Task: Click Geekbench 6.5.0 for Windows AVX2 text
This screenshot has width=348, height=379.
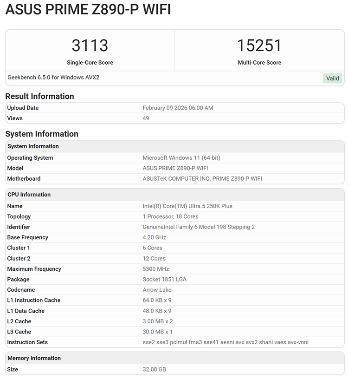Action: [53, 78]
